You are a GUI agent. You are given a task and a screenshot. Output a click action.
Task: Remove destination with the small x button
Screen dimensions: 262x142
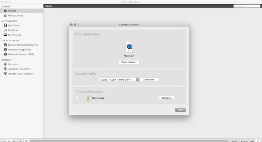(77, 98)
